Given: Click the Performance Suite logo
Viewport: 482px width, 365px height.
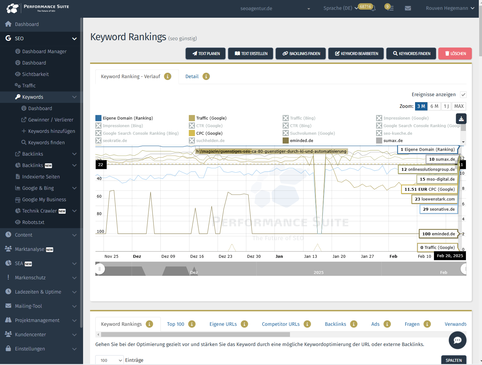Looking at the screenshot, I should 38,8.
